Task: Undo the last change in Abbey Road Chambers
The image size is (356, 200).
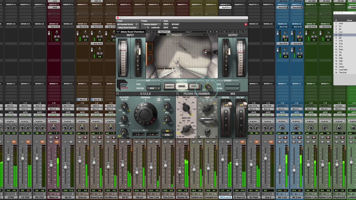Action: 149,32
